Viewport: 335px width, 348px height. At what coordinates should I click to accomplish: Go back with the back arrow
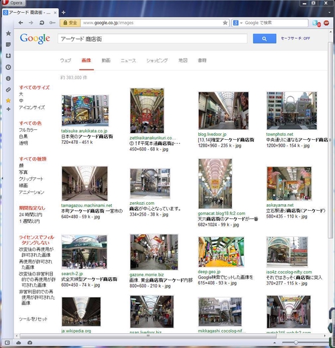pyautogui.click(x=21, y=23)
